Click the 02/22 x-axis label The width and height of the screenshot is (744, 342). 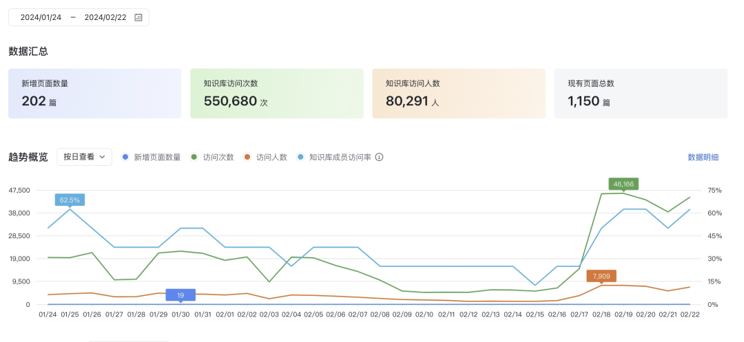[x=690, y=314]
